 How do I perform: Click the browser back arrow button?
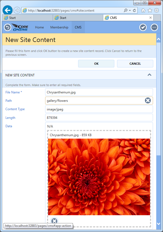pyautogui.click(x=7, y=10)
